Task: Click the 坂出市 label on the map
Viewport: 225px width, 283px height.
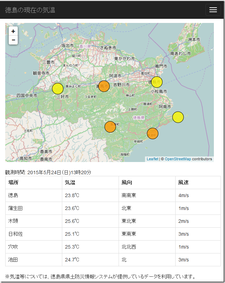Action: 67,46
